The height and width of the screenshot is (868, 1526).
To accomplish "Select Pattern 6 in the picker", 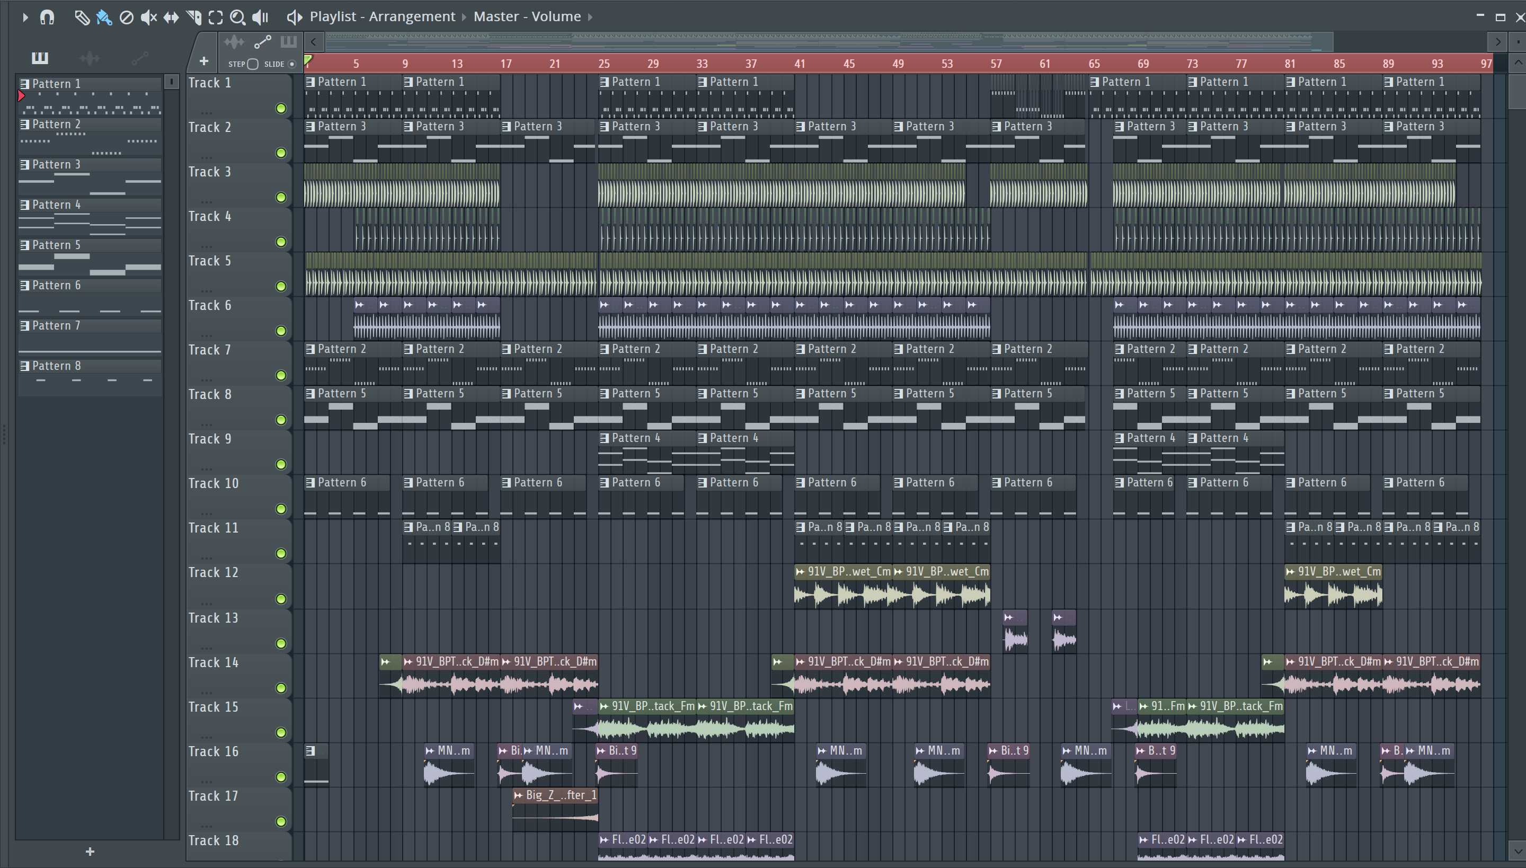I will click(x=90, y=297).
